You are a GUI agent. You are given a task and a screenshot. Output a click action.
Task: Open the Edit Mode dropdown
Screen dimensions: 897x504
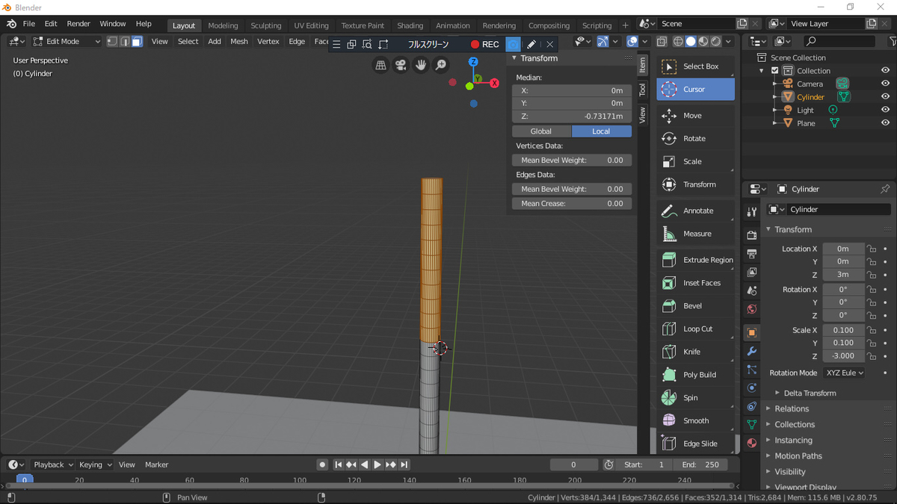point(67,42)
